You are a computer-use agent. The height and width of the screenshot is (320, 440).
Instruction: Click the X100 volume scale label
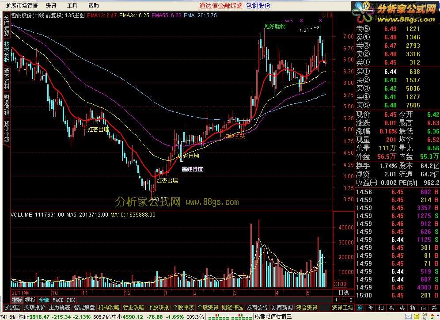coord(341,284)
